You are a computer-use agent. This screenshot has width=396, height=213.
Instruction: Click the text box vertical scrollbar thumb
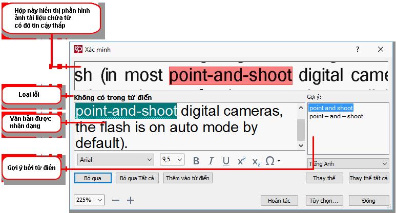301,130
